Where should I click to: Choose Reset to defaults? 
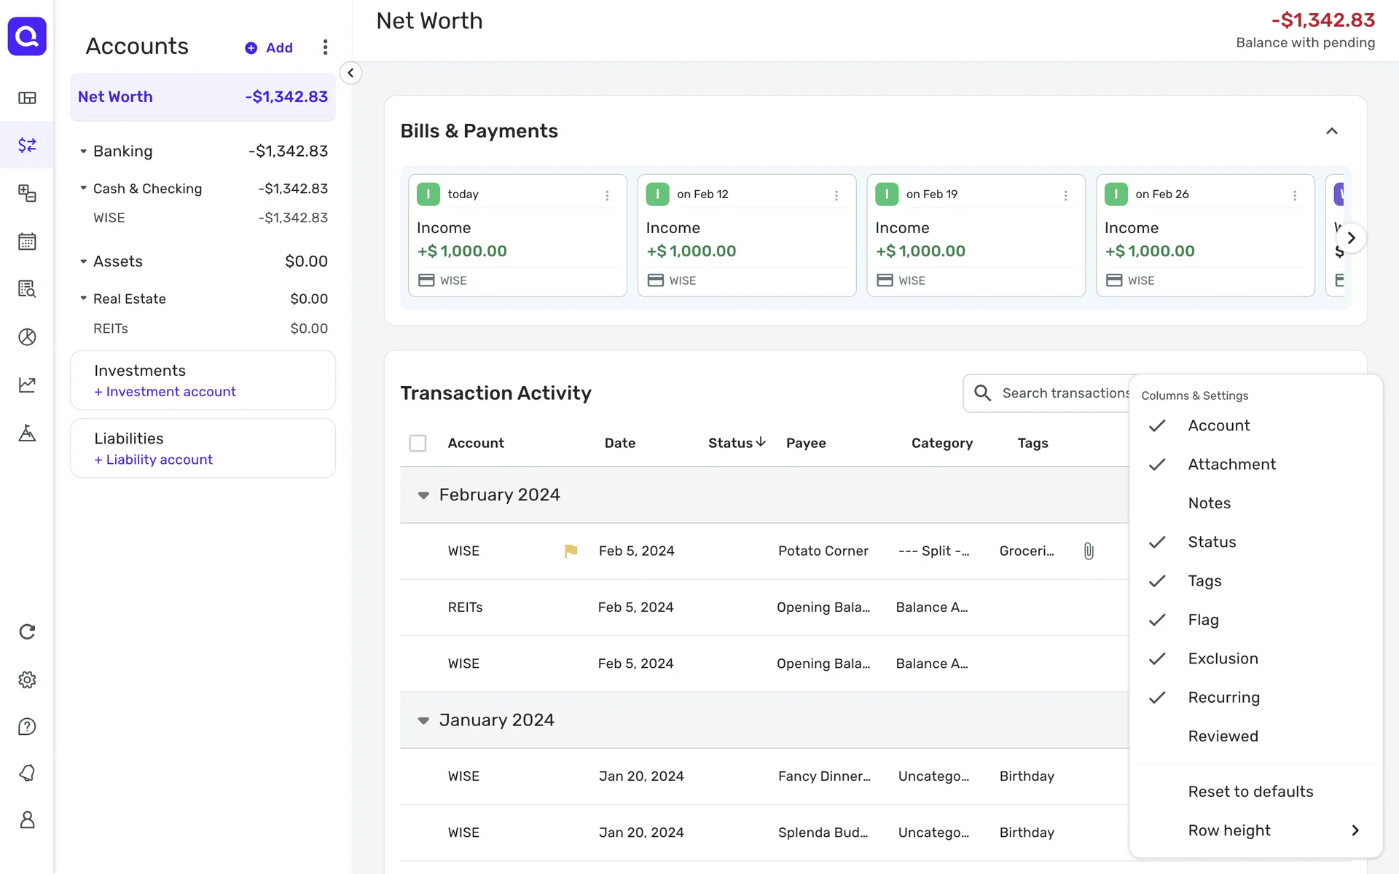[1250, 792]
